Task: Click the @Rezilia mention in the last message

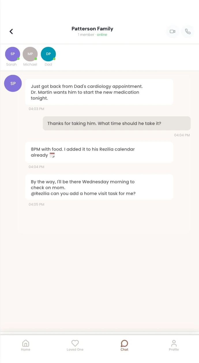Action: (40, 193)
